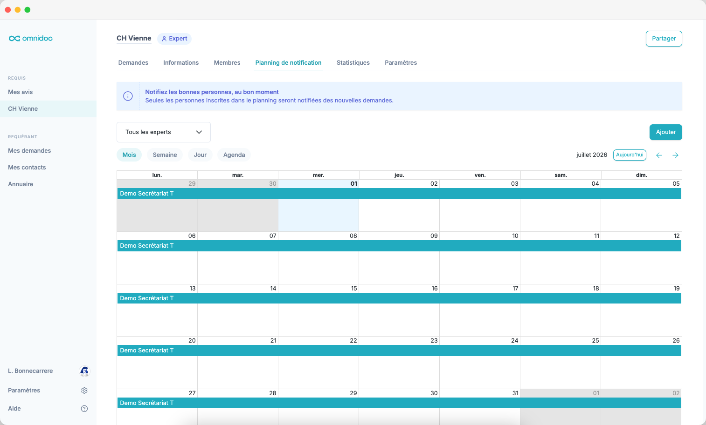
Task: Open Demo Secrétariat T event for week of 29
Action: tap(399, 194)
